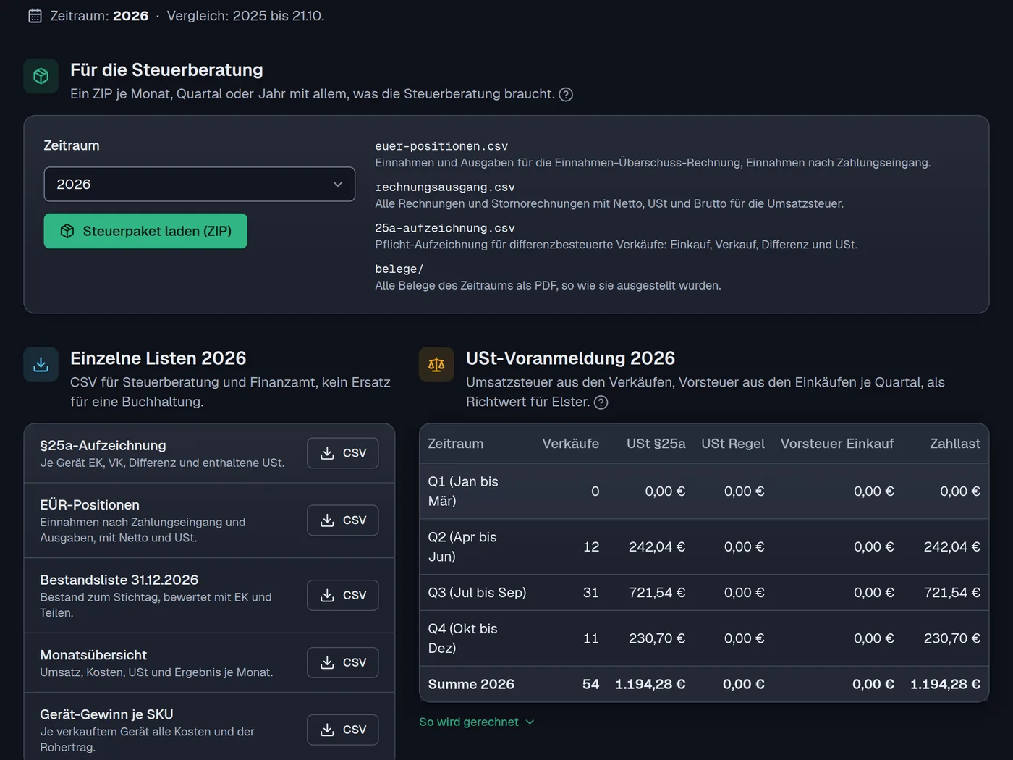The image size is (1013, 760).
Task: Click the Q2 Verkäufe value 12
Action: 591,547
